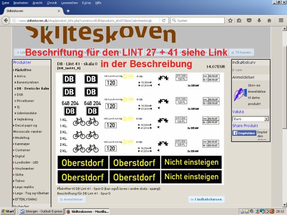Click the Facebook Empfehlen button
This screenshot has height=215, width=287.
coord(244,133)
